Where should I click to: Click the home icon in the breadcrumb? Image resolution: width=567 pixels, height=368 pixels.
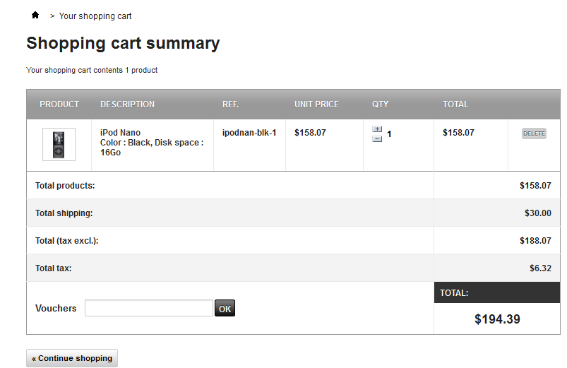coord(35,15)
